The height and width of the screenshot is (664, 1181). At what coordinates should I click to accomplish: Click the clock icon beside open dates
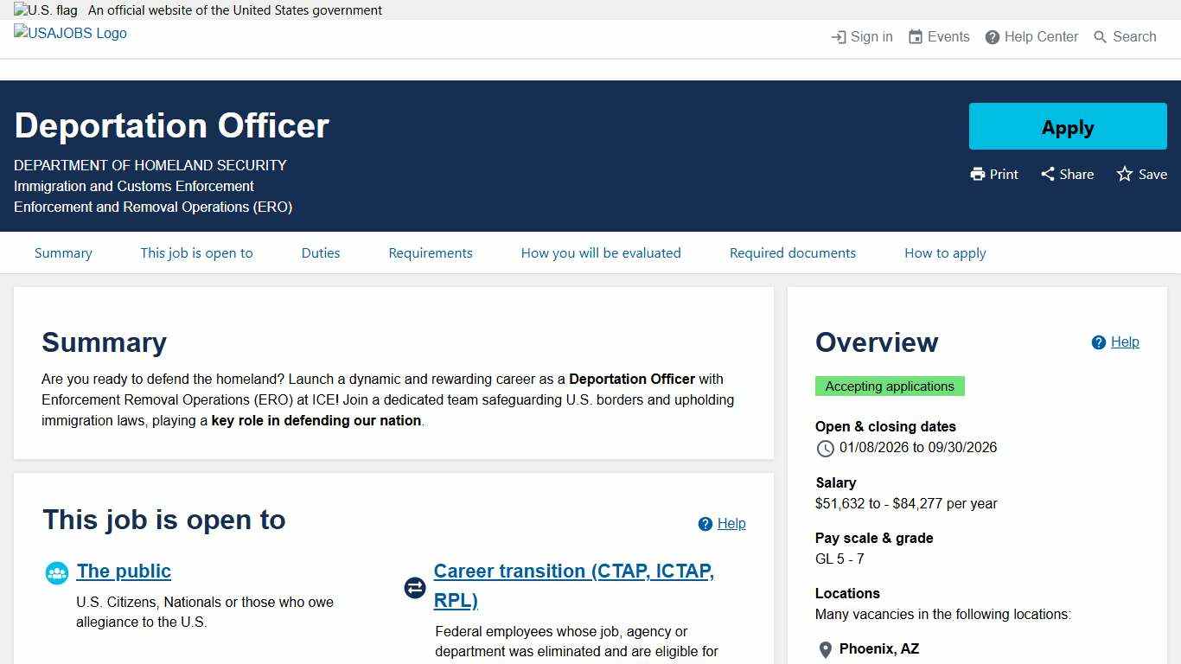[x=825, y=449]
